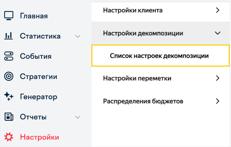Open Настройки клиента arrow
Image resolution: width=231 pixels, height=147 pixels.
[217, 10]
